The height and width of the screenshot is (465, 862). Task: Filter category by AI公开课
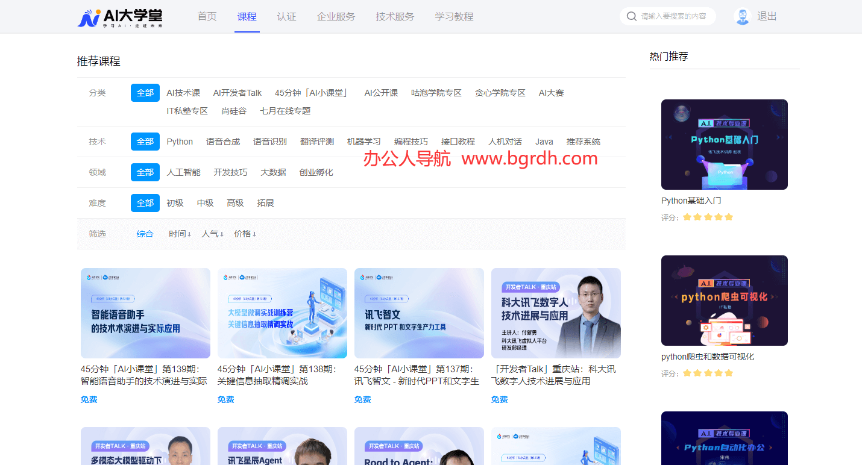[381, 93]
